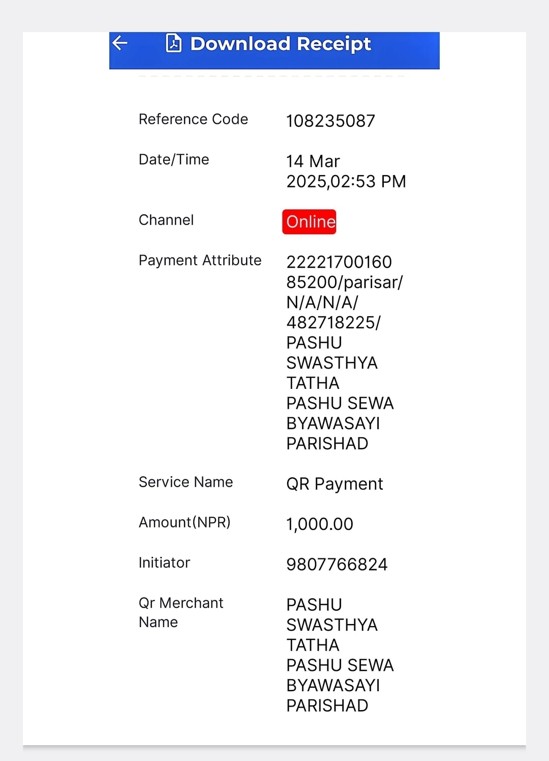Click the 482718225/ text line
The image size is (549, 761).
(x=333, y=323)
